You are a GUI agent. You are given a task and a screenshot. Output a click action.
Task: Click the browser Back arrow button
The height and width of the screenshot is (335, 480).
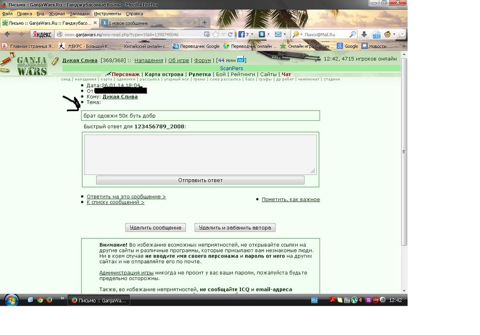(7, 34)
